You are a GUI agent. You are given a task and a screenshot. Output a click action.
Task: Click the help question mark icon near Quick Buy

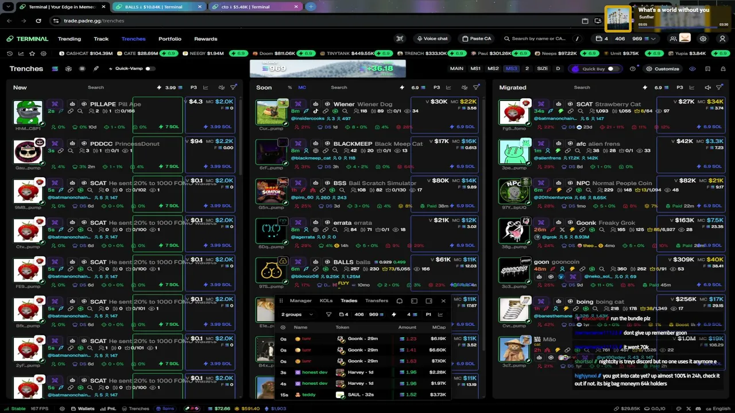tap(632, 69)
